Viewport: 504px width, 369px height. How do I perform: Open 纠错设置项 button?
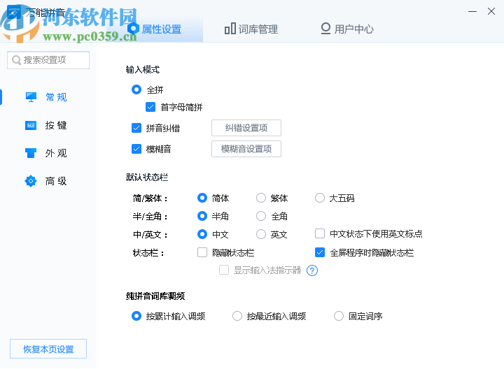[246, 128]
